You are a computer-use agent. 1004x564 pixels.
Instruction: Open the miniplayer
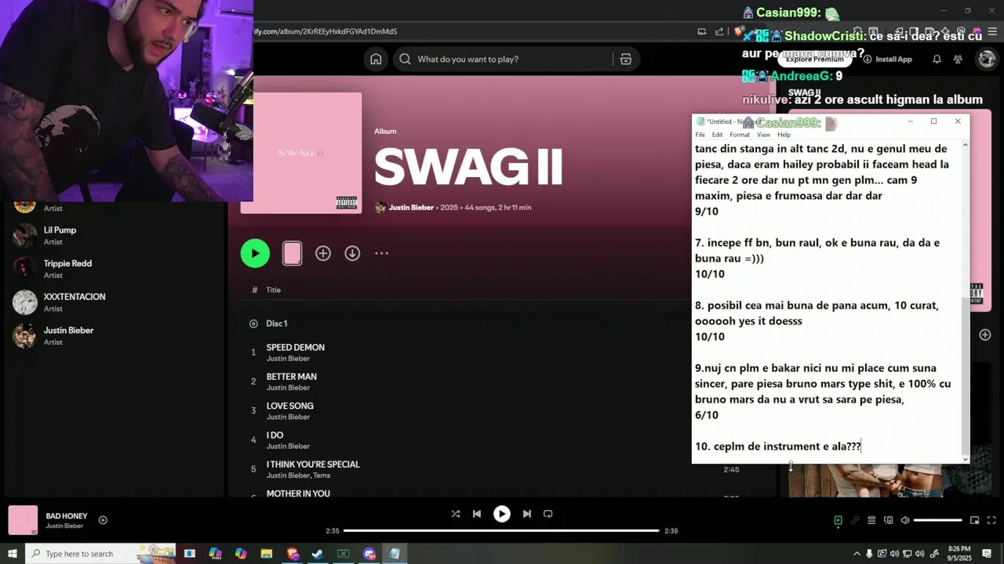974,520
